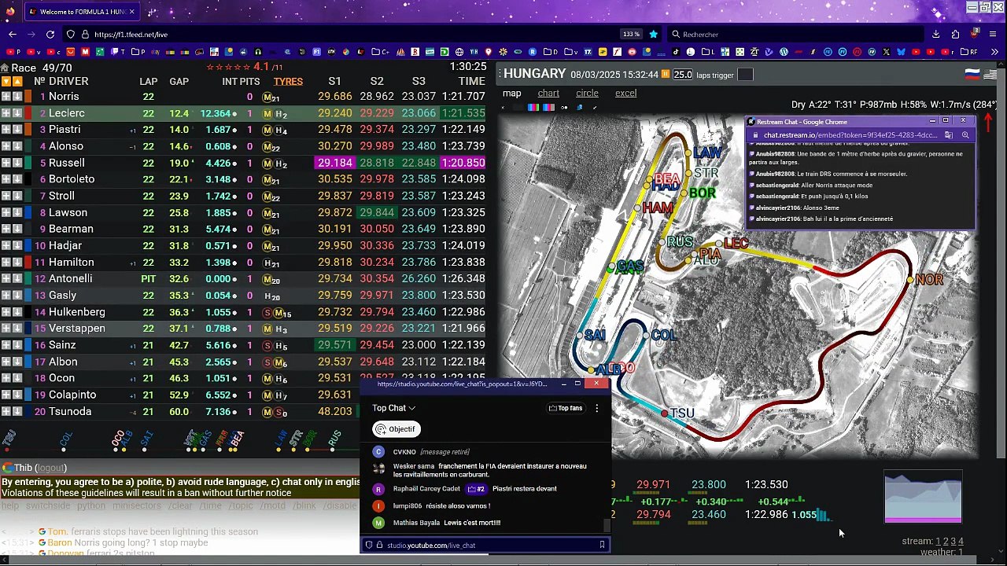Image resolution: width=1007 pixels, height=566 pixels.
Task: Select stream 3 link
Action: (x=953, y=541)
